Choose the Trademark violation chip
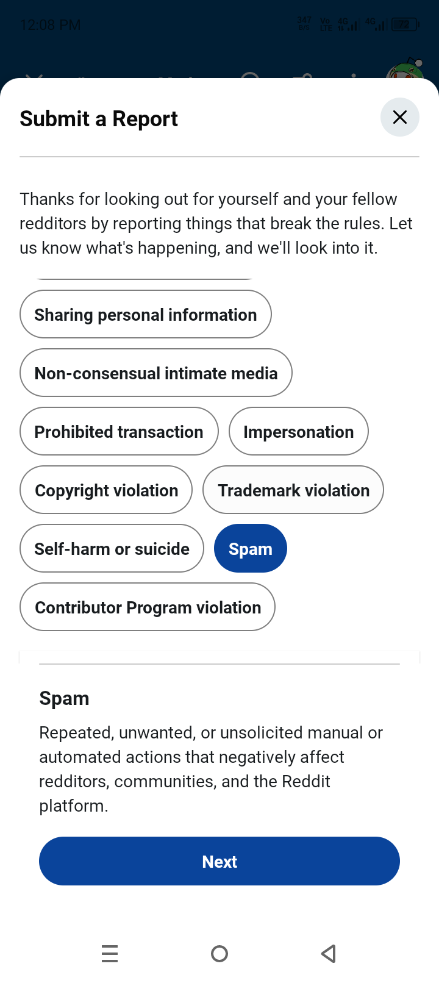The width and height of the screenshot is (439, 983). pos(293,490)
